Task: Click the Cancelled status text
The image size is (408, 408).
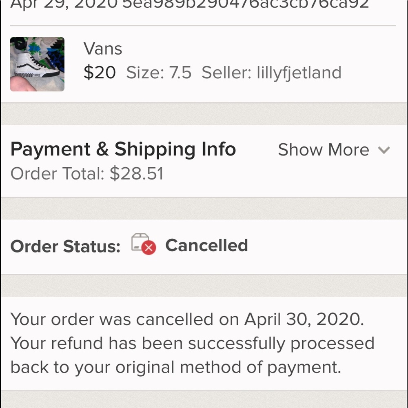Action: [x=206, y=245]
